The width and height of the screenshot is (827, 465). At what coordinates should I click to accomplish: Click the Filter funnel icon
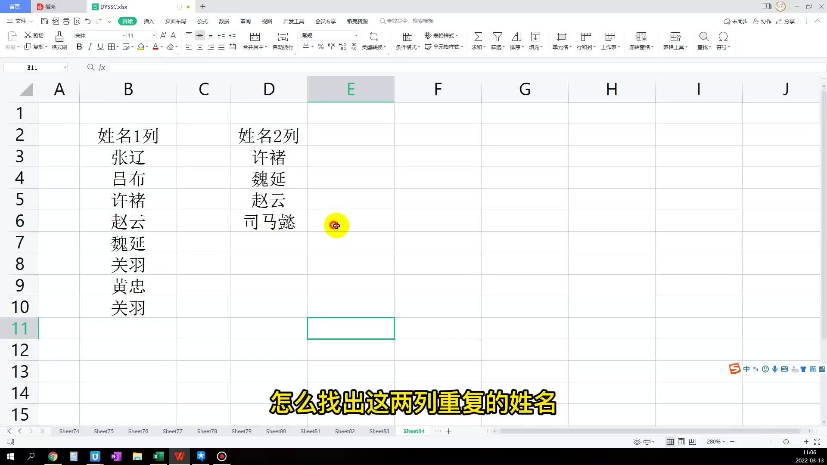pos(497,37)
